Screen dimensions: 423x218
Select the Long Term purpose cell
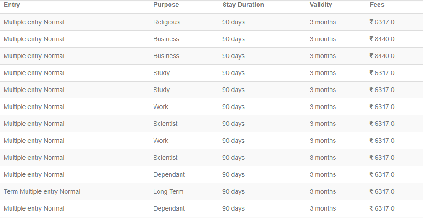pos(168,191)
